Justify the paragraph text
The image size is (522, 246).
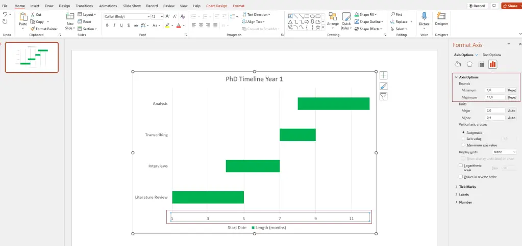tap(215, 25)
